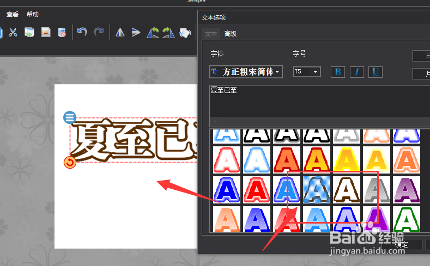Screen dimensions: 430x266
Task: Choose the brown-outline white A style
Action: click(x=347, y=190)
